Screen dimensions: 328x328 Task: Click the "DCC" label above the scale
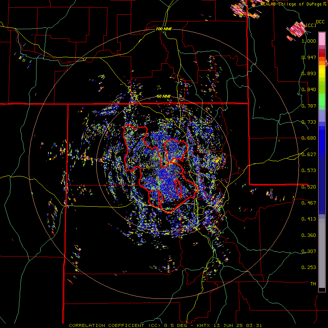click(x=320, y=22)
